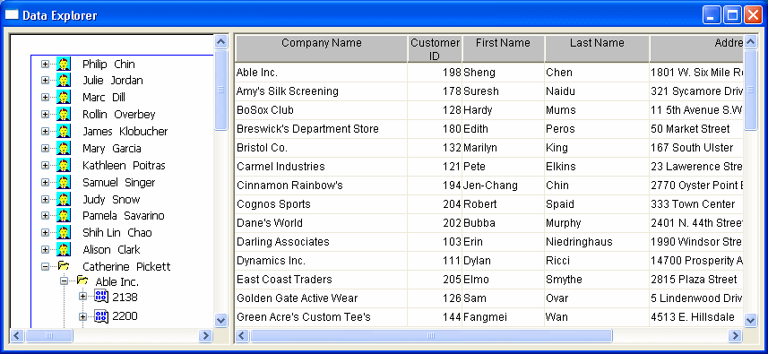The image size is (768, 354).
Task: Expand order 2200 in the tree
Action: coord(82,316)
